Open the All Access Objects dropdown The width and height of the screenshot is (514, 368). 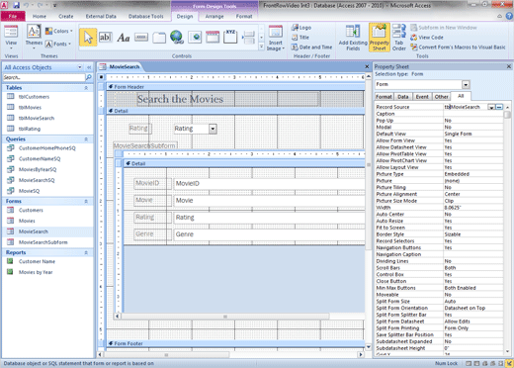(x=80, y=67)
